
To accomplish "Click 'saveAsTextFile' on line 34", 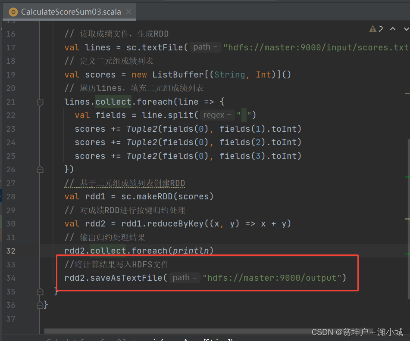I will pos(126,278).
